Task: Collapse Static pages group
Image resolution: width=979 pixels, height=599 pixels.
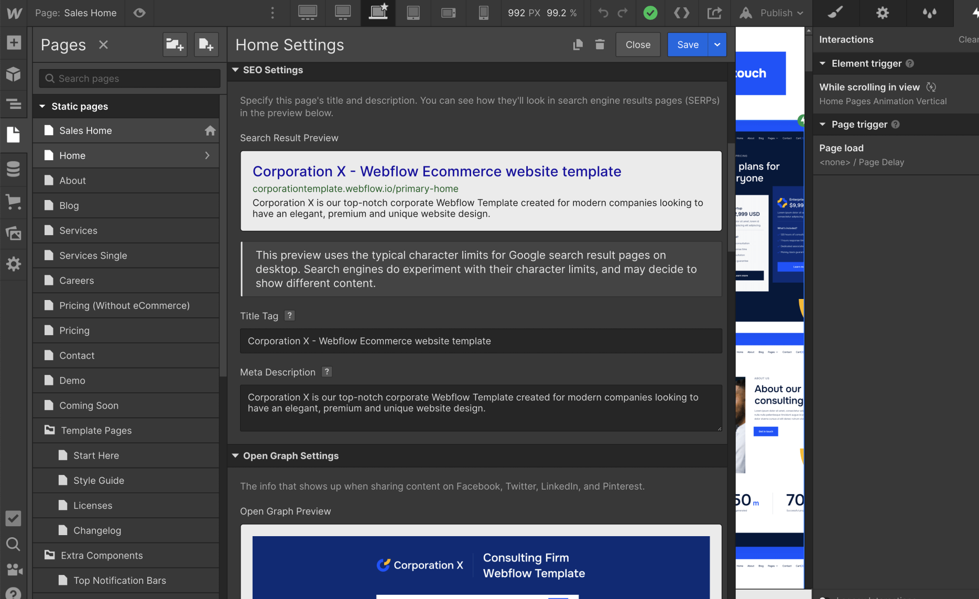Action: point(42,106)
